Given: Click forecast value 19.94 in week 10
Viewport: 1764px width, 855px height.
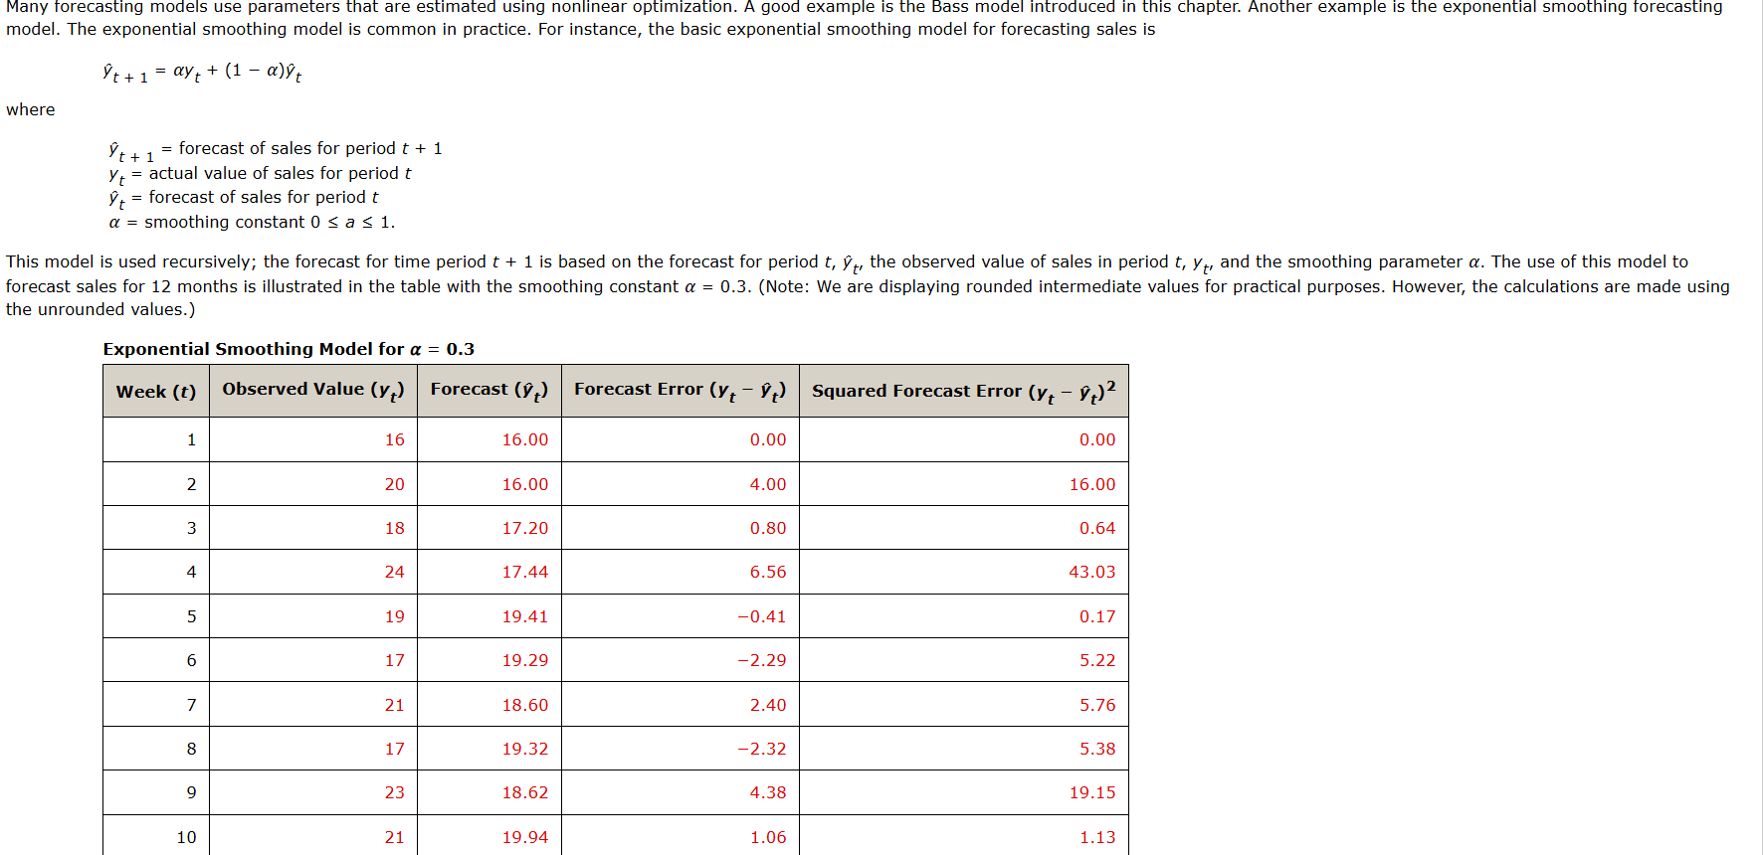Looking at the screenshot, I should click(x=525, y=837).
